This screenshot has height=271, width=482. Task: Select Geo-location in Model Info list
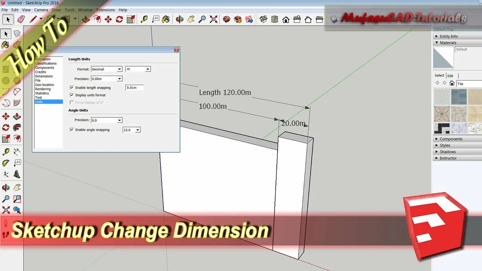pyautogui.click(x=44, y=85)
